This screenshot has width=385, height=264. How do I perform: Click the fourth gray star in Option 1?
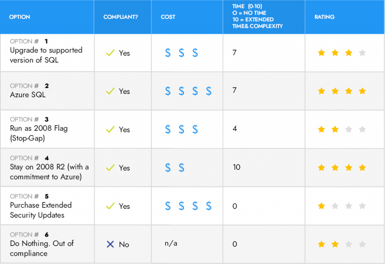[362, 53]
